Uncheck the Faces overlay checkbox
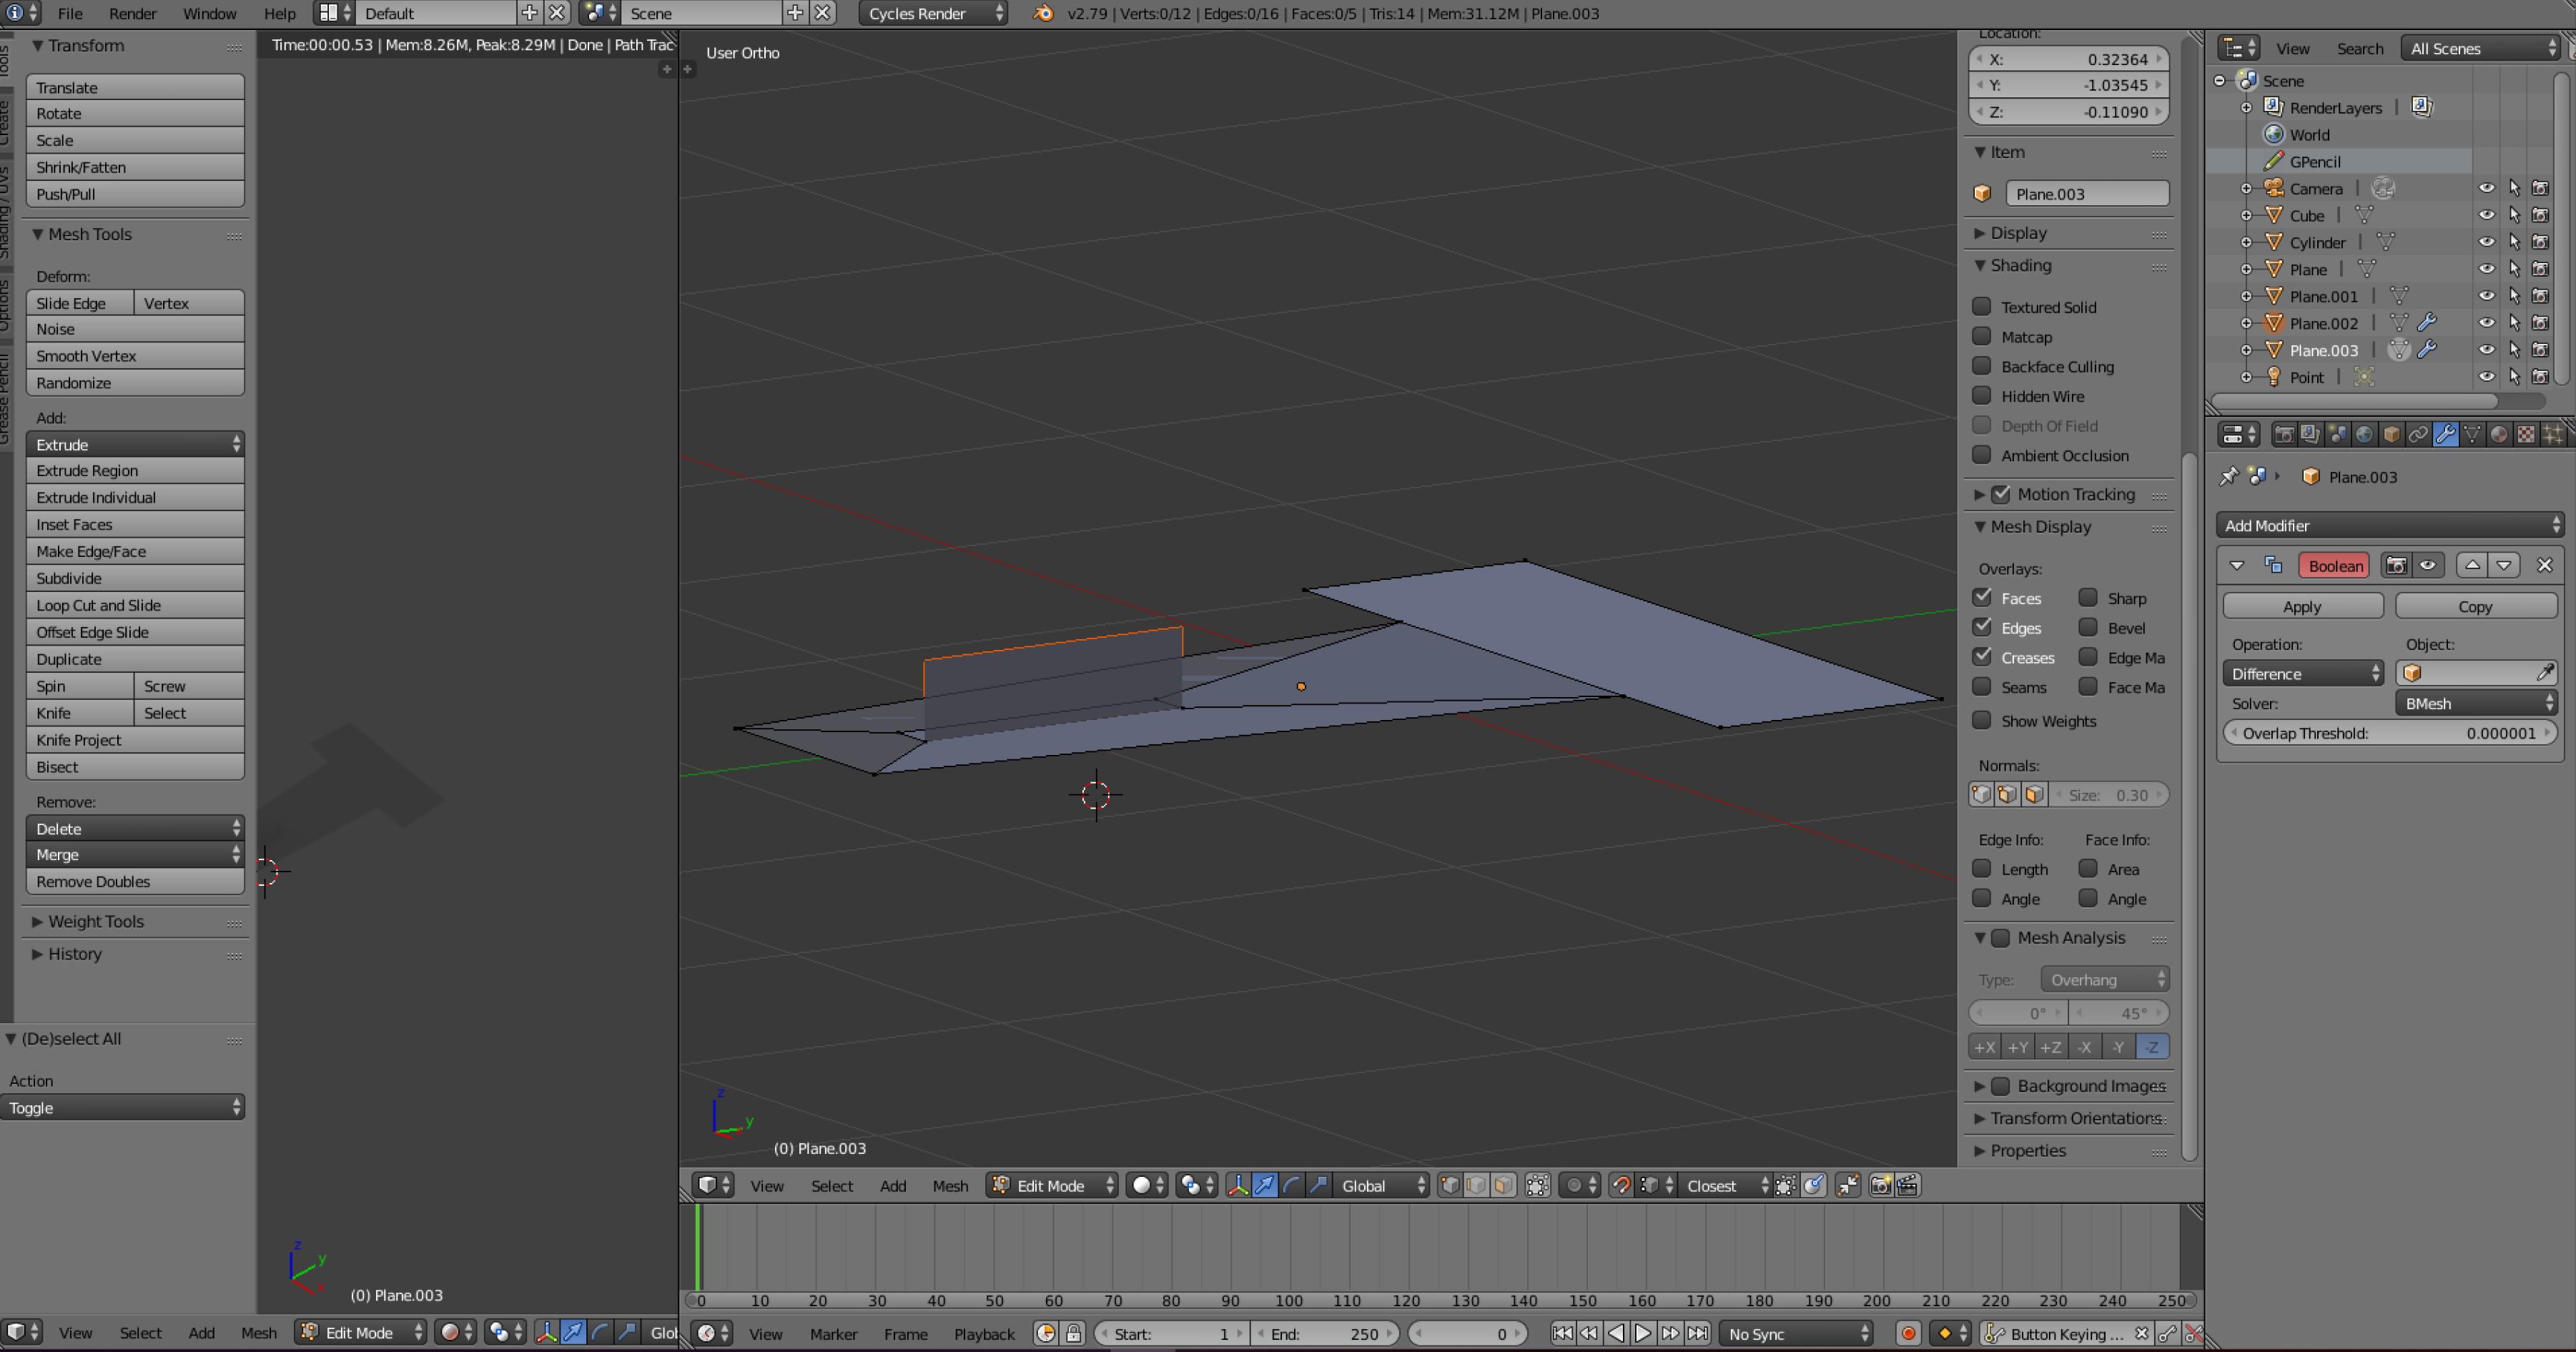2576x1352 pixels. click(x=1981, y=598)
